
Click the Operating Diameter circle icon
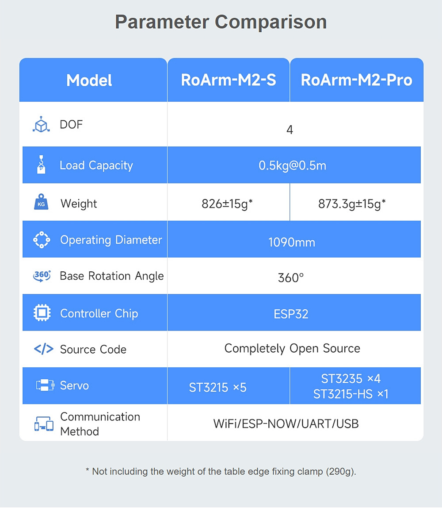[x=42, y=240]
